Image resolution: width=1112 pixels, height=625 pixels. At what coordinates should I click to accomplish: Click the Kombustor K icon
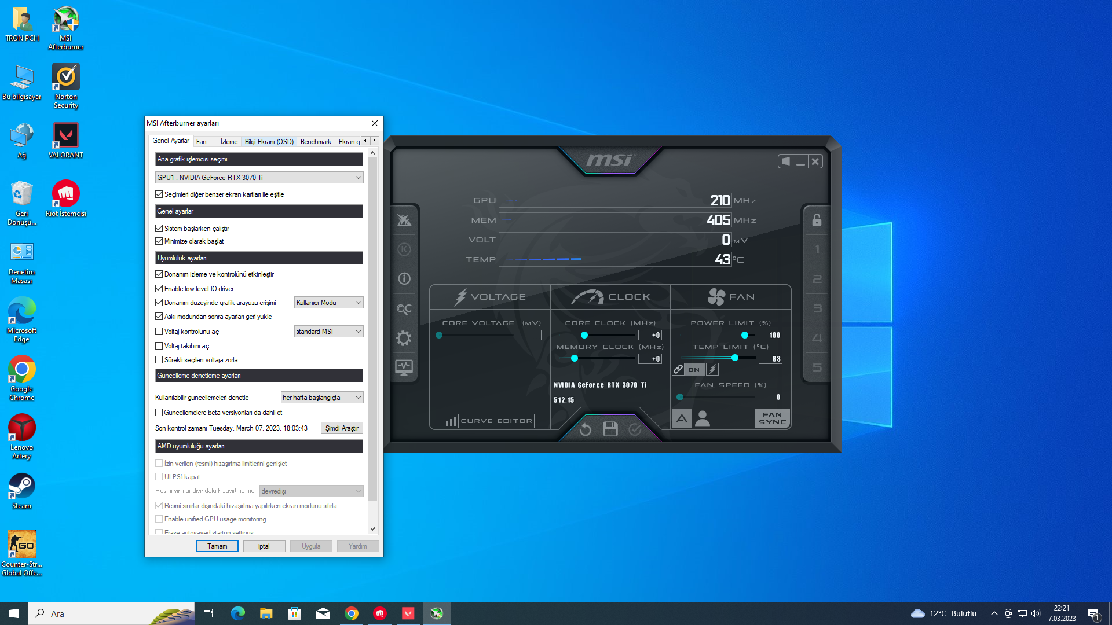[x=404, y=249]
